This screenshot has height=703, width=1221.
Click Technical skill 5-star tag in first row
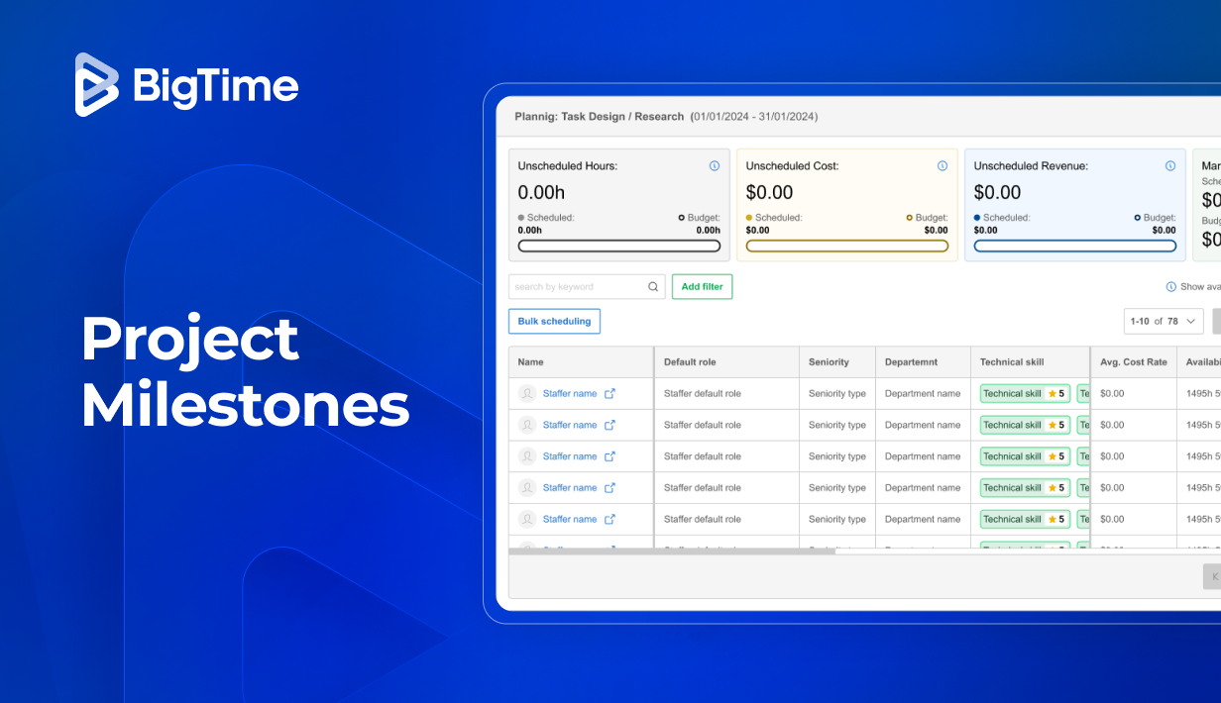click(1025, 393)
